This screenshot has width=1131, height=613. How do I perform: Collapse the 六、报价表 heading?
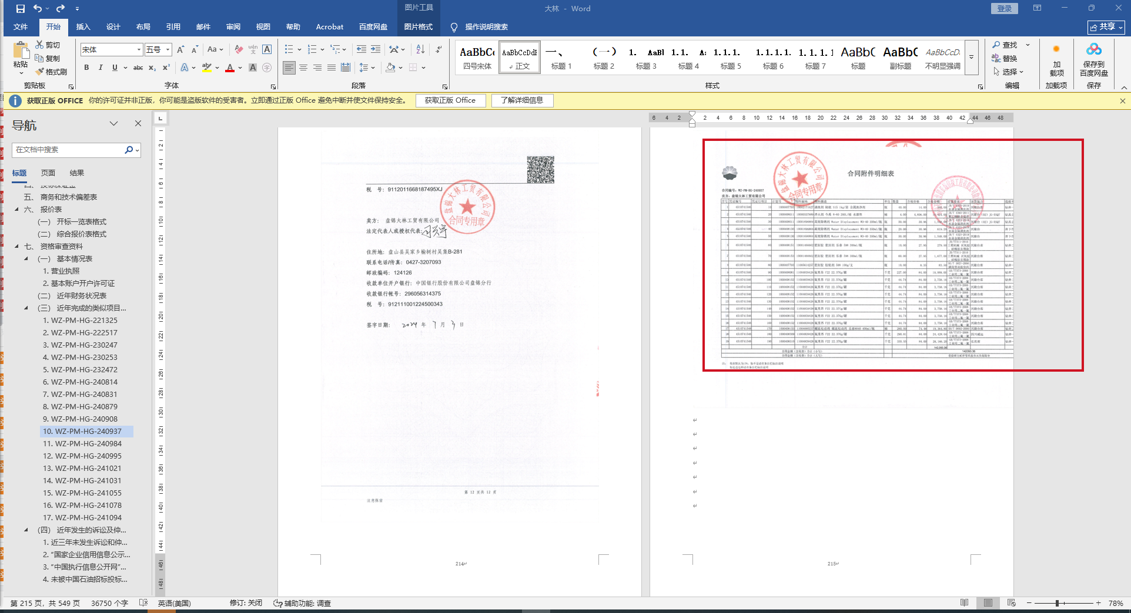17,210
